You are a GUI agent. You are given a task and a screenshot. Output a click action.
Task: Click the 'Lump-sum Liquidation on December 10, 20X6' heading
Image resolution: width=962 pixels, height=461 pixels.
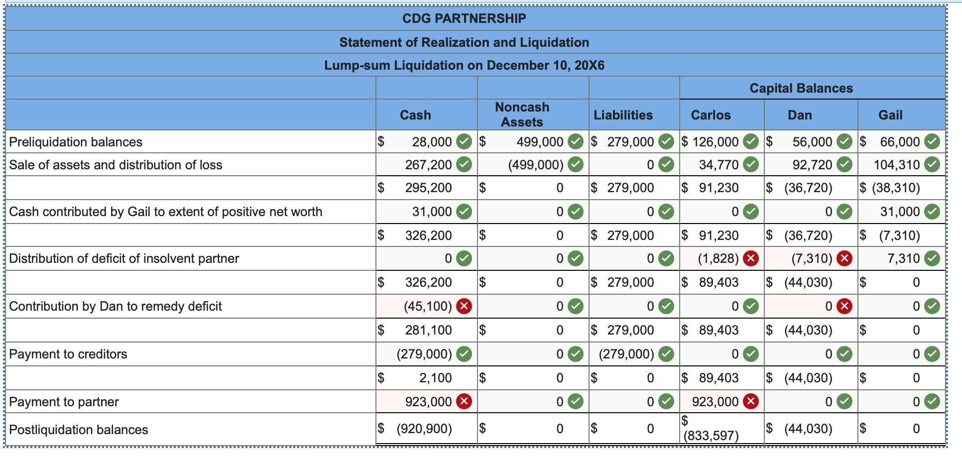point(464,65)
